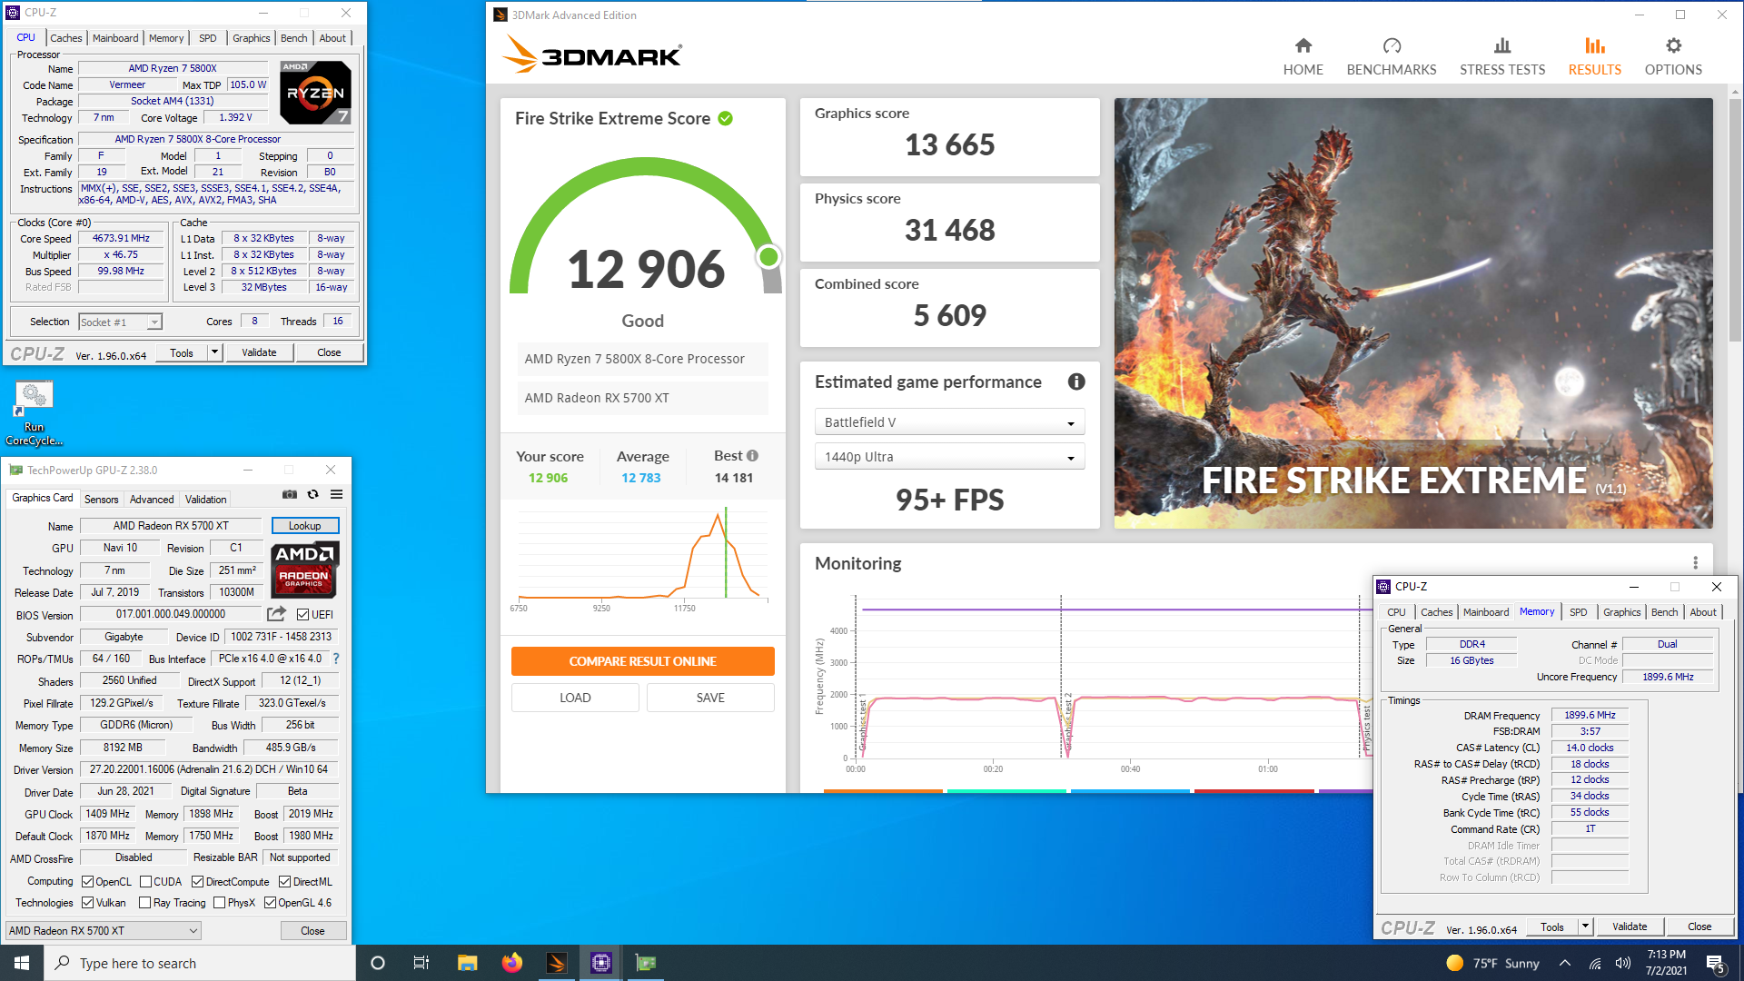This screenshot has height=981, width=1744.
Task: Click Close button in GPU-Z
Action: 312,931
